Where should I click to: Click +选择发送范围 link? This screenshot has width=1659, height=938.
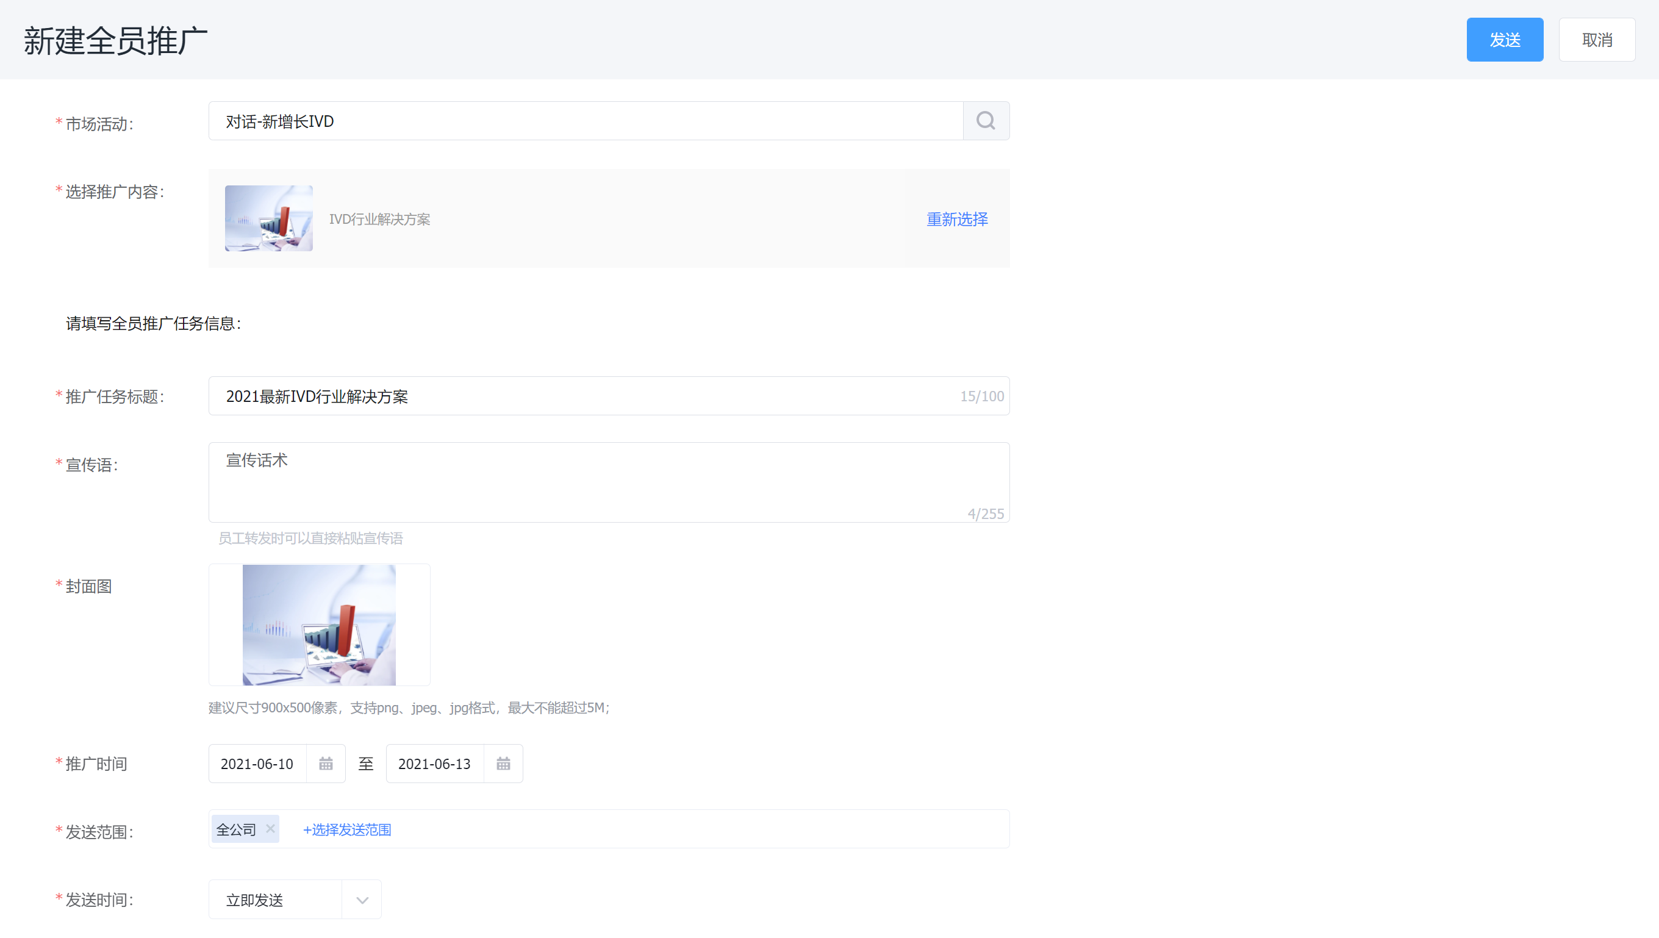tap(347, 830)
